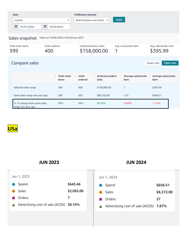Click the $400.51 table cell
Screen dimensions: 192x234
coord(157,95)
